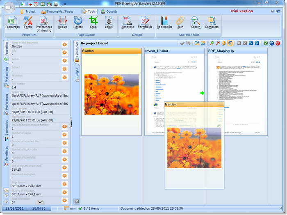Go to previous document arrow

click(x=245, y=43)
